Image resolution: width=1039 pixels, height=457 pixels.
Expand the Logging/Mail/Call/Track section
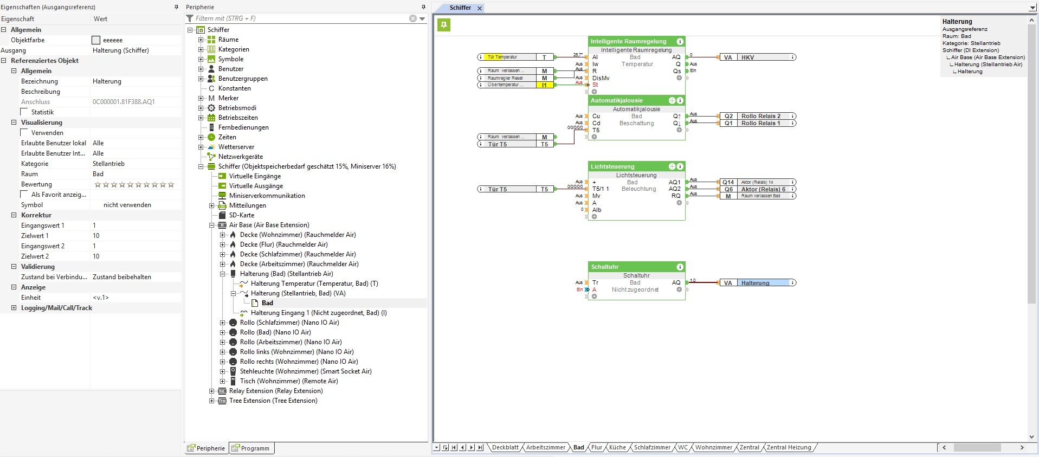(14, 308)
